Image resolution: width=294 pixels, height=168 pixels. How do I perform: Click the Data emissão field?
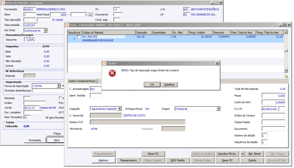click(31, 25)
